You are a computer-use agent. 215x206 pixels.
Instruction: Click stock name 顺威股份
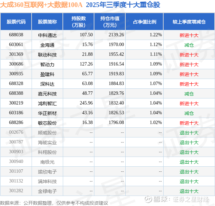click(x=47, y=133)
